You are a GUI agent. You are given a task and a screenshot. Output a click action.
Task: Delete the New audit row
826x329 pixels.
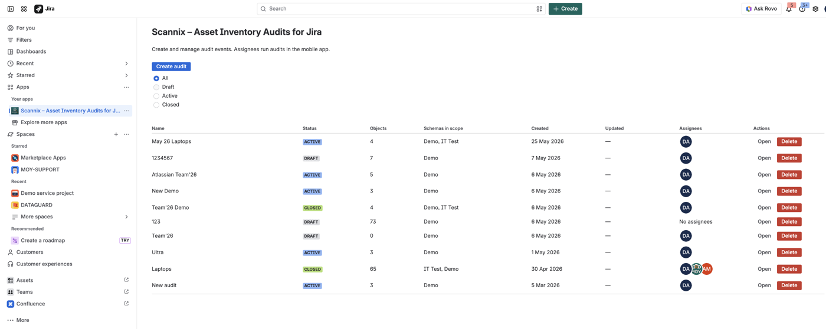click(x=789, y=285)
